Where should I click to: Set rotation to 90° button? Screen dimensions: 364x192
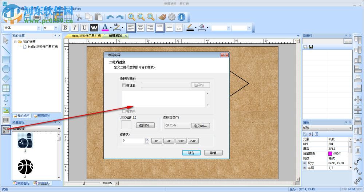(169, 141)
